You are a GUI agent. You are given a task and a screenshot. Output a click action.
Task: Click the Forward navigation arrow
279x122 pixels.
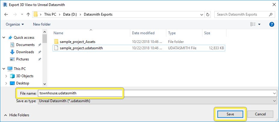coord(15,15)
